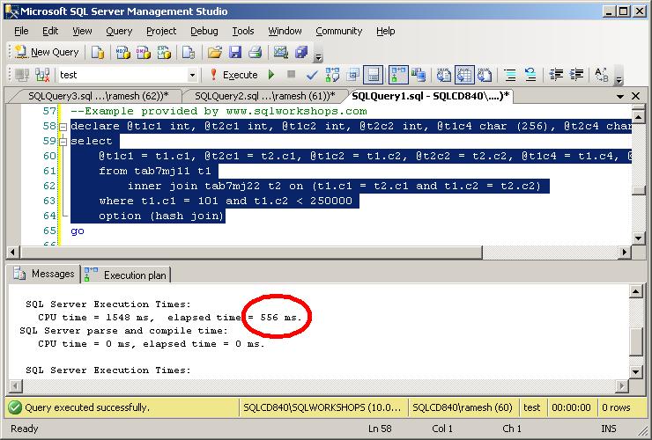Open a Database Engine Query
The image size is (652, 440).
(98, 52)
